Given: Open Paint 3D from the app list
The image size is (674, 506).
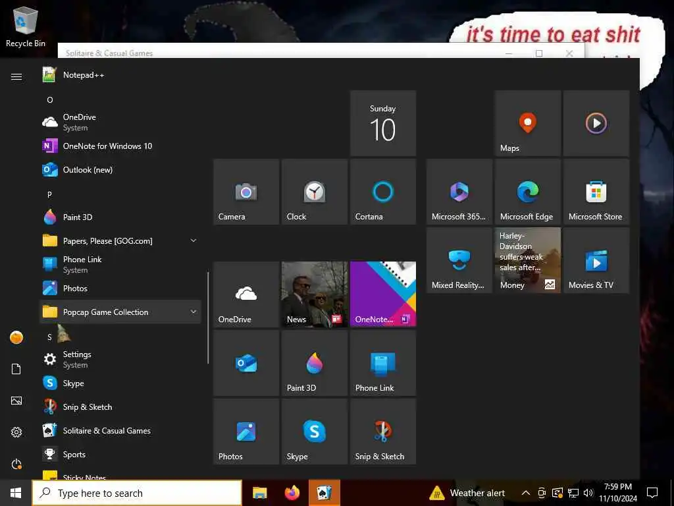Looking at the screenshot, I should tap(120, 217).
